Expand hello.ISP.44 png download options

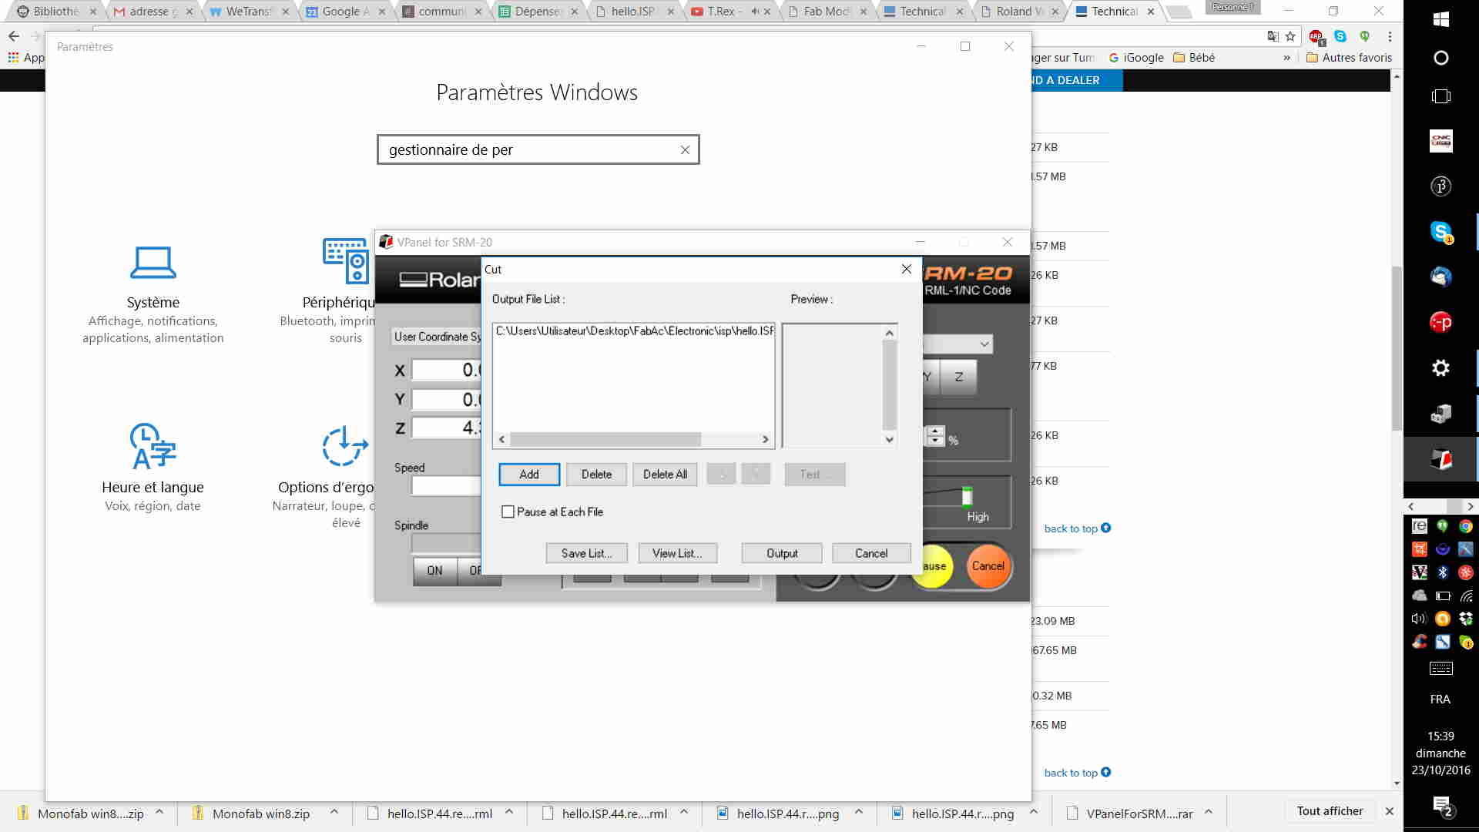(859, 812)
